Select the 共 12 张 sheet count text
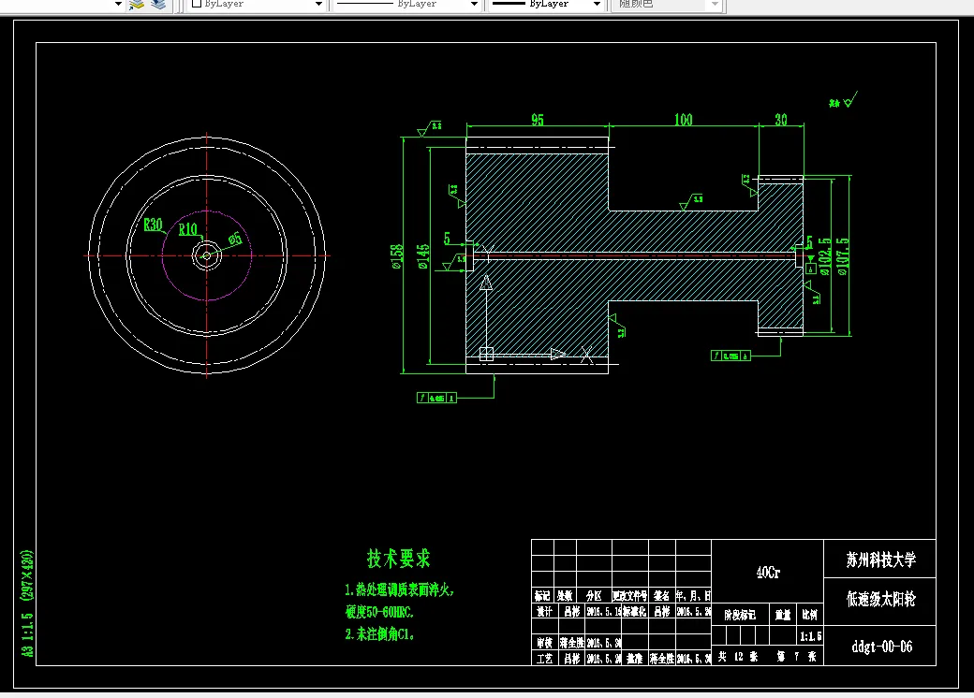This screenshot has width=974, height=698. (x=738, y=657)
